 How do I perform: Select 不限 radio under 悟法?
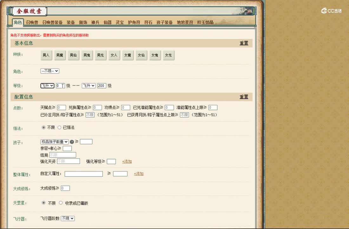click(x=43, y=127)
